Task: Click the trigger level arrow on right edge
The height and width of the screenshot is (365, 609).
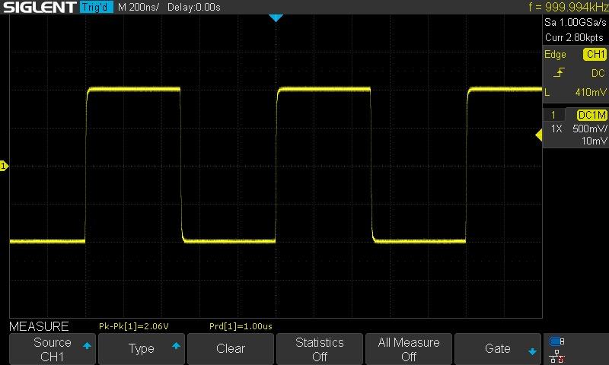Action: click(x=538, y=135)
